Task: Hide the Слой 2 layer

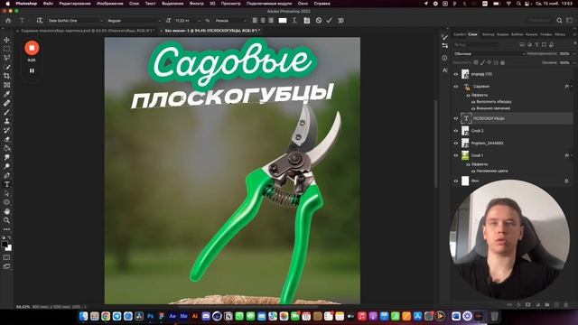Action: [x=456, y=131]
